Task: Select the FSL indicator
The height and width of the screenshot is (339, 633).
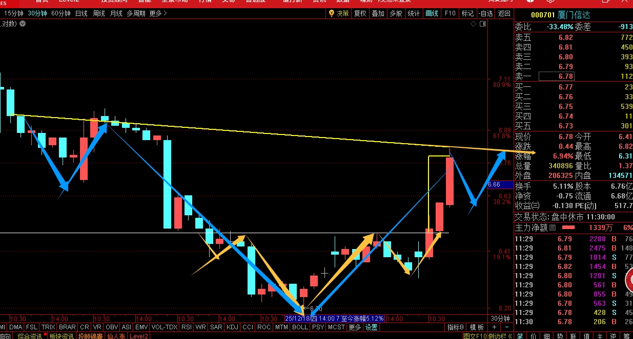Action: click(32, 327)
